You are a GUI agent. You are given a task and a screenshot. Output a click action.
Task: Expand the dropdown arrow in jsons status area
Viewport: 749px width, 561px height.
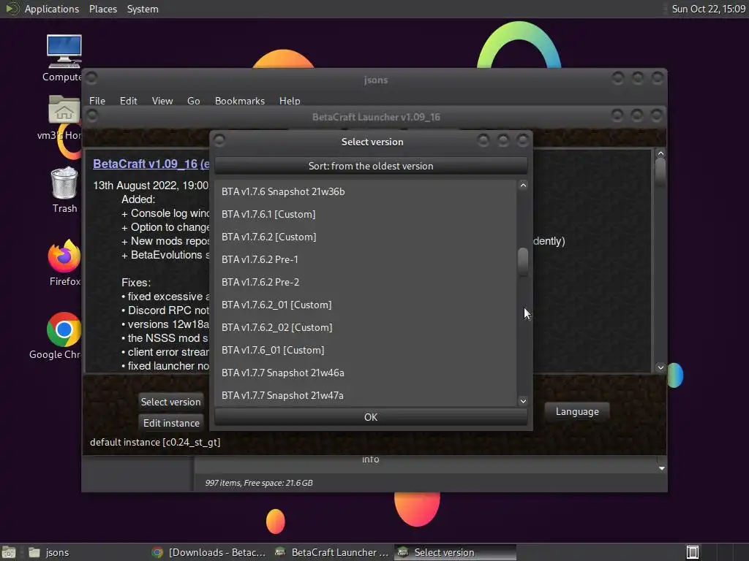[661, 468]
